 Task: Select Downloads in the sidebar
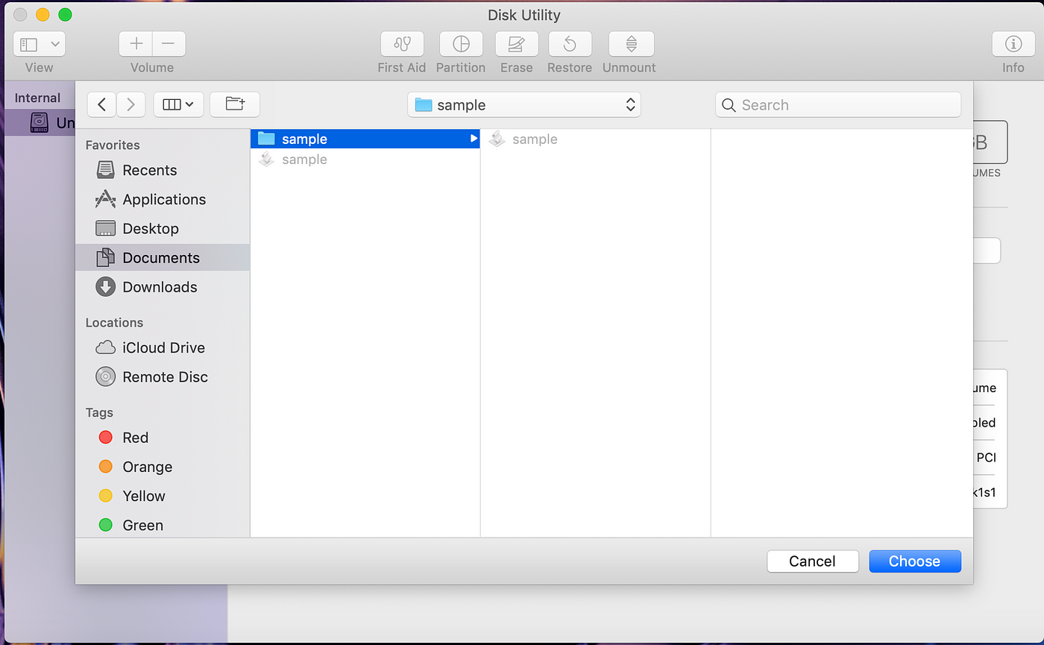click(x=163, y=286)
